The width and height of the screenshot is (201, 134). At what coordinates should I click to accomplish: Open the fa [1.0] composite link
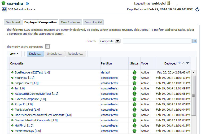pyautogui.click(x=20, y=88)
